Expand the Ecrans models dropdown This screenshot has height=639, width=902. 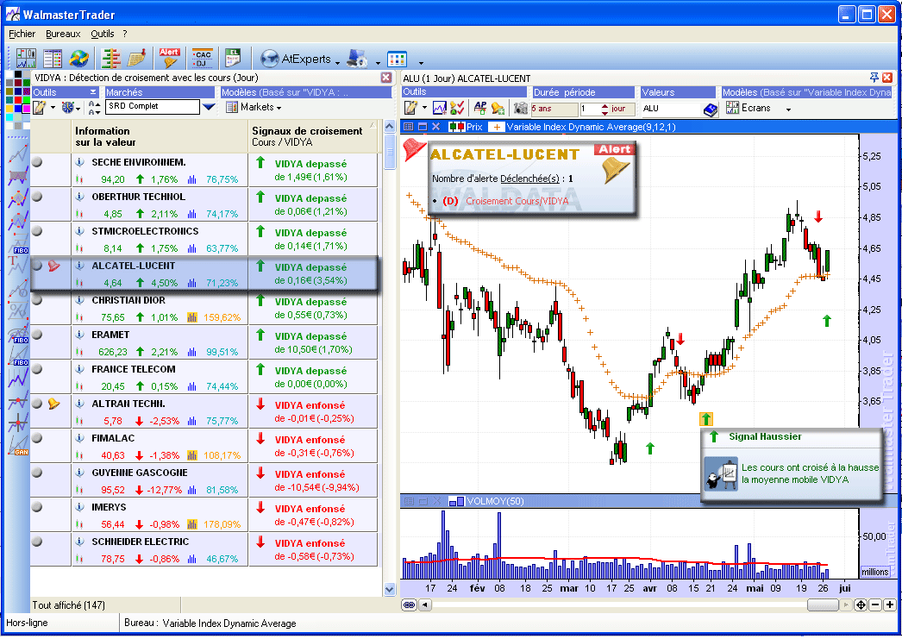coord(788,110)
